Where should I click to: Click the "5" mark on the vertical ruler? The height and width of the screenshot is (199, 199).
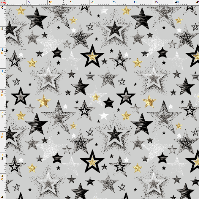[x=2, y=29]
